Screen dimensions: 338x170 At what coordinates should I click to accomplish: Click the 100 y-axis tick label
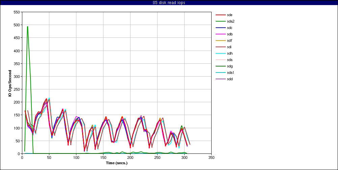17,128
